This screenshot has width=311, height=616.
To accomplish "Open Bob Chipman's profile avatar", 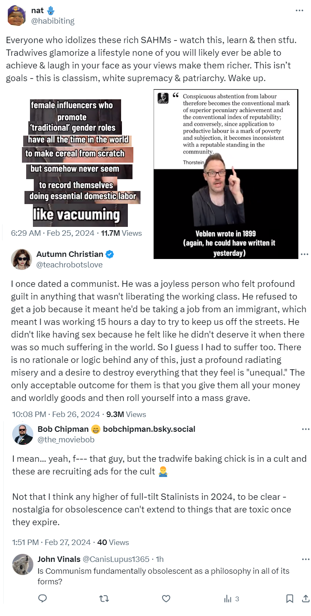I will tap(23, 434).
